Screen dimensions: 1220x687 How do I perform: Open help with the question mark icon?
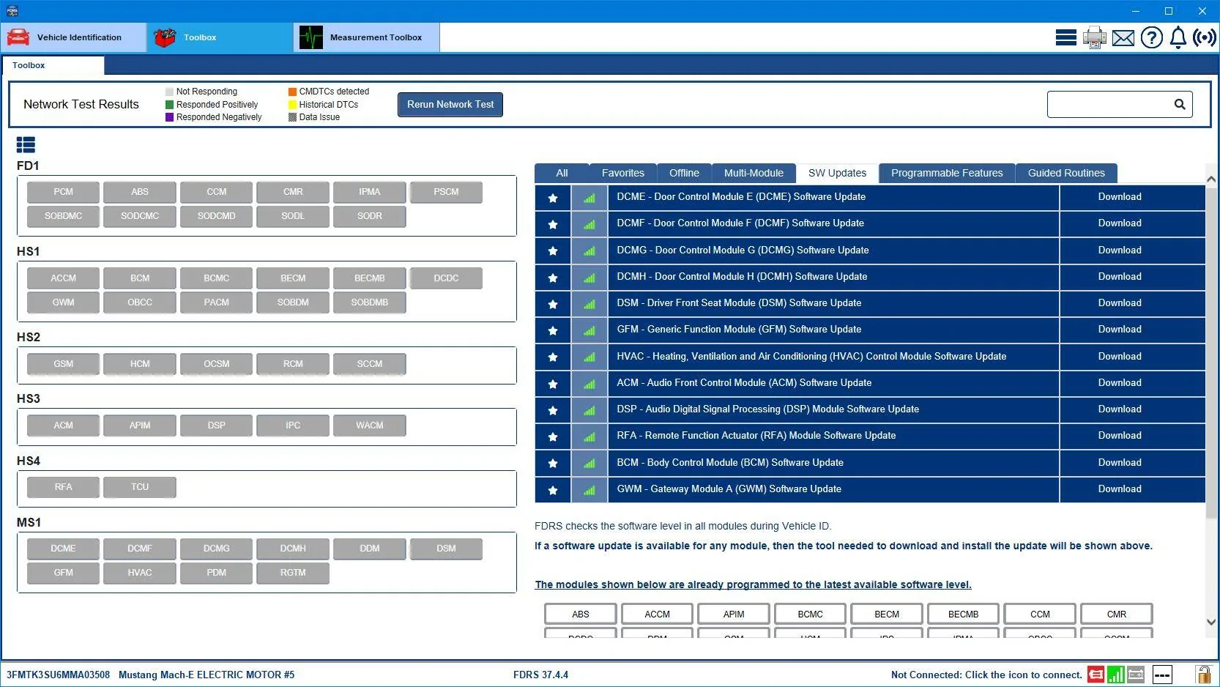point(1151,37)
